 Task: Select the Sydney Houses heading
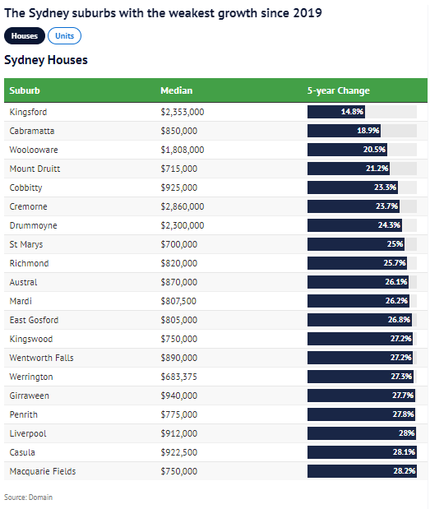46,60
